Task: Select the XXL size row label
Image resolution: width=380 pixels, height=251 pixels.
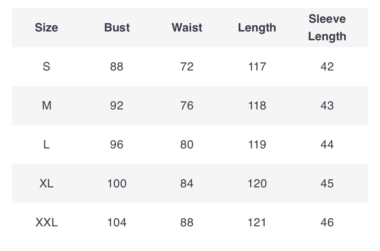Action: click(46, 222)
